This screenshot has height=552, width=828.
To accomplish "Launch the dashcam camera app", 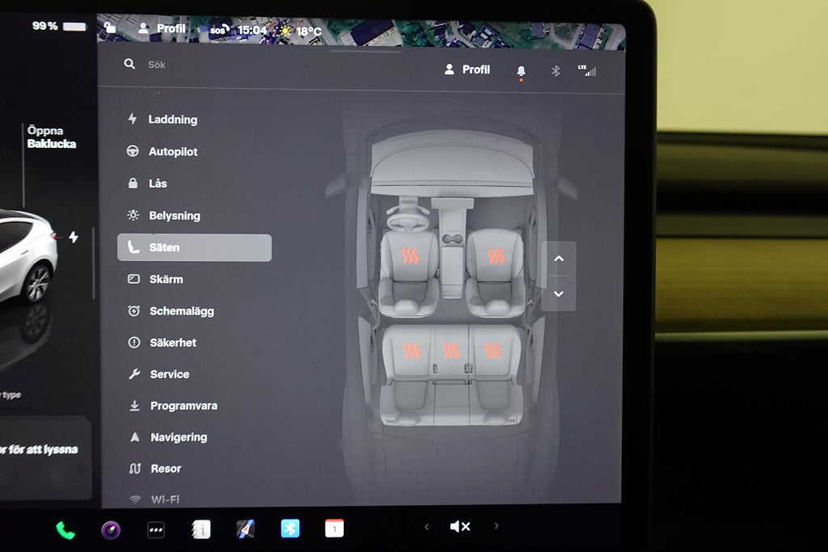I will click(x=111, y=530).
